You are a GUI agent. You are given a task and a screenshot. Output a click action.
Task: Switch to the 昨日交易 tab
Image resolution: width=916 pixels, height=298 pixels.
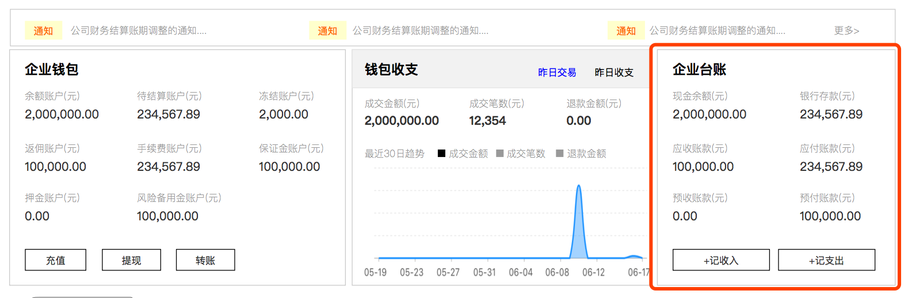click(557, 72)
